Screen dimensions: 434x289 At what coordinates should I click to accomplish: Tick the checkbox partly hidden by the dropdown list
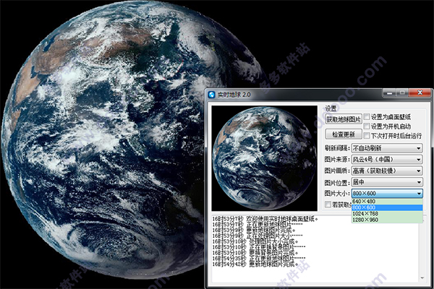328,204
